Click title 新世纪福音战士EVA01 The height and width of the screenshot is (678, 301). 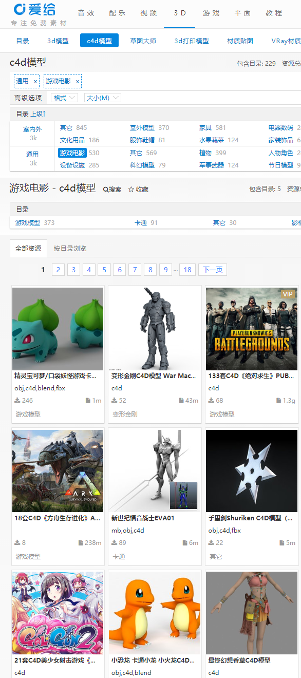click(143, 518)
